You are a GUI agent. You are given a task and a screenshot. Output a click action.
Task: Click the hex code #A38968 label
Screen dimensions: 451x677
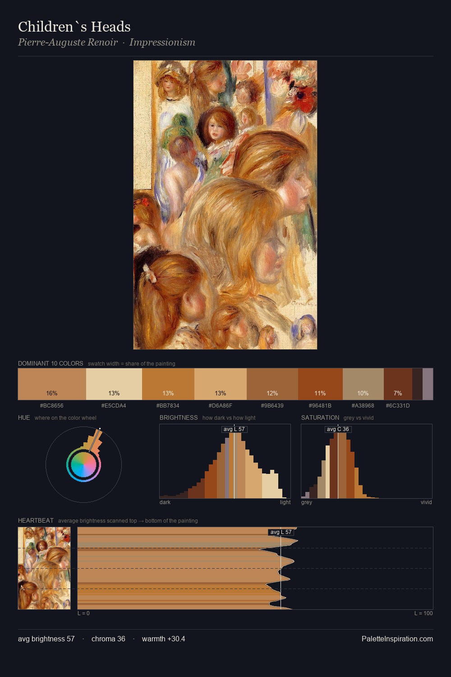(363, 406)
